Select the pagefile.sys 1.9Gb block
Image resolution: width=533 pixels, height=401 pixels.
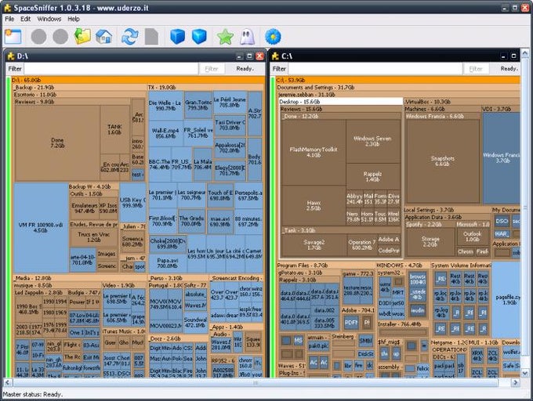[x=506, y=299]
